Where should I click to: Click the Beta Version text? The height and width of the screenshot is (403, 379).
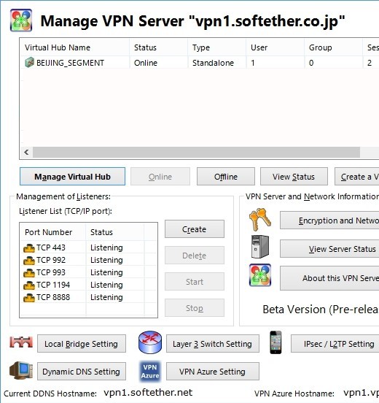click(x=321, y=310)
